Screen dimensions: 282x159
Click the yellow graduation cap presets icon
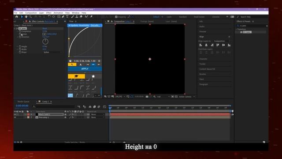[76, 76]
